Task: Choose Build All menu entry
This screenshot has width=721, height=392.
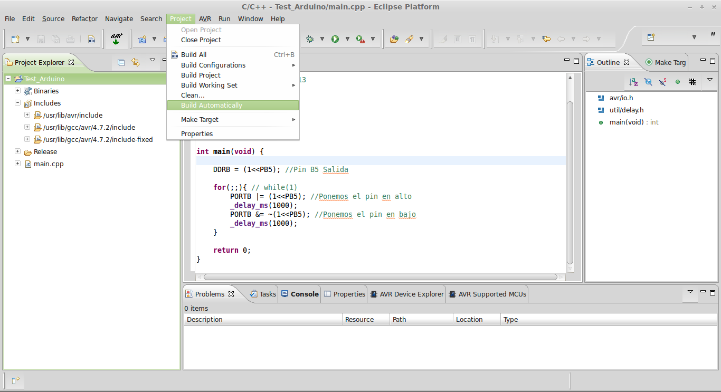Action: [x=233, y=55]
